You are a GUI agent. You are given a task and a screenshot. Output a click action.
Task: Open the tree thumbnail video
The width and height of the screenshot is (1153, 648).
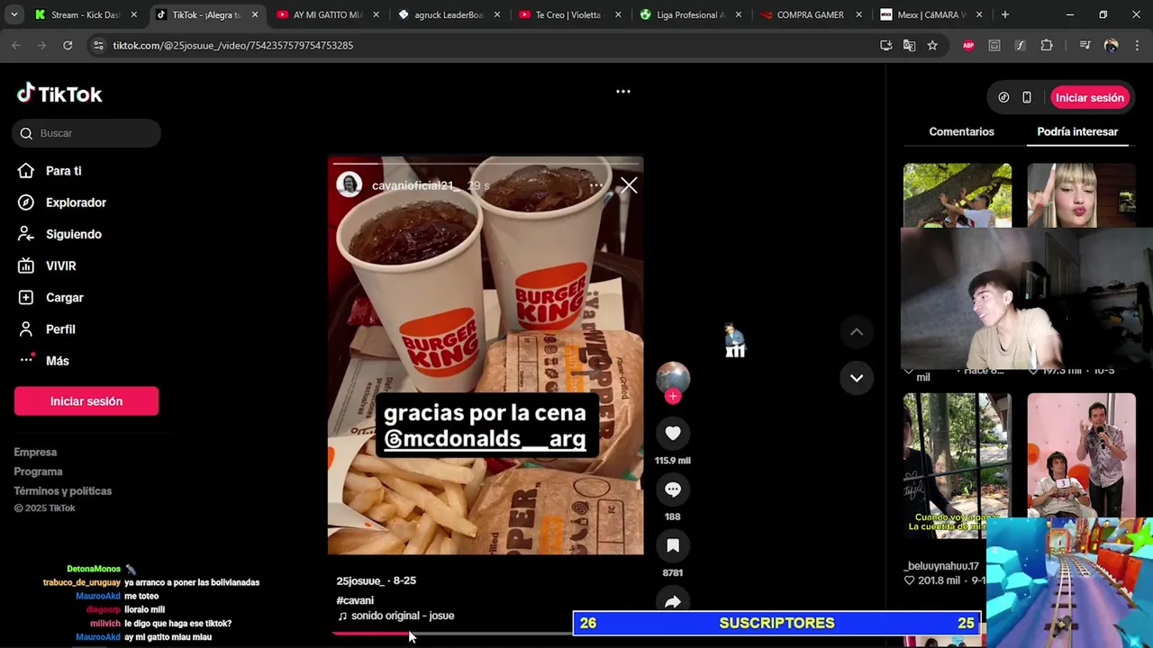(958, 195)
